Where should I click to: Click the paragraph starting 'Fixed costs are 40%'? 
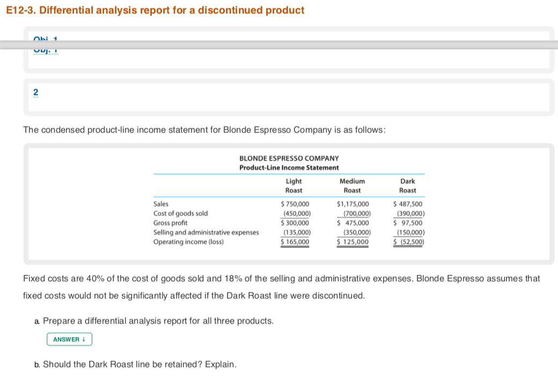282,287
